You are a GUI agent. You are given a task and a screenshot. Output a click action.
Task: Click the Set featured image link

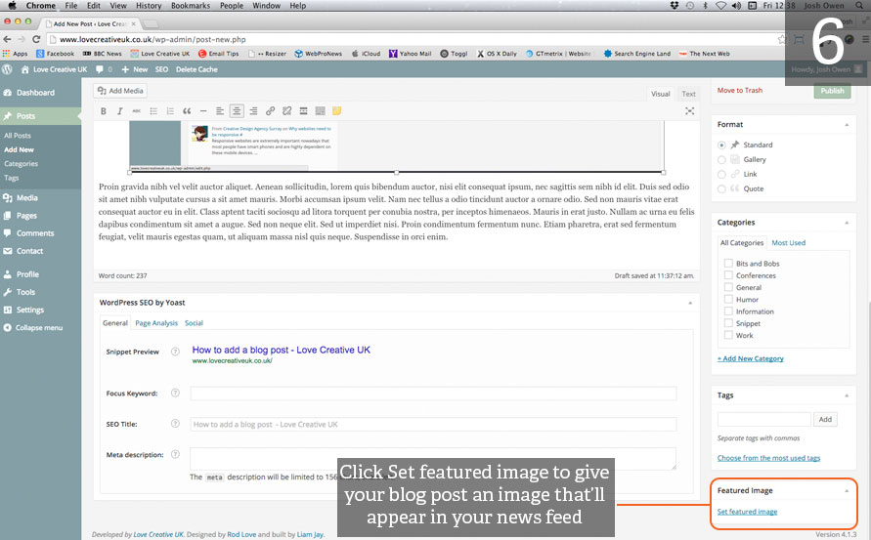point(747,512)
